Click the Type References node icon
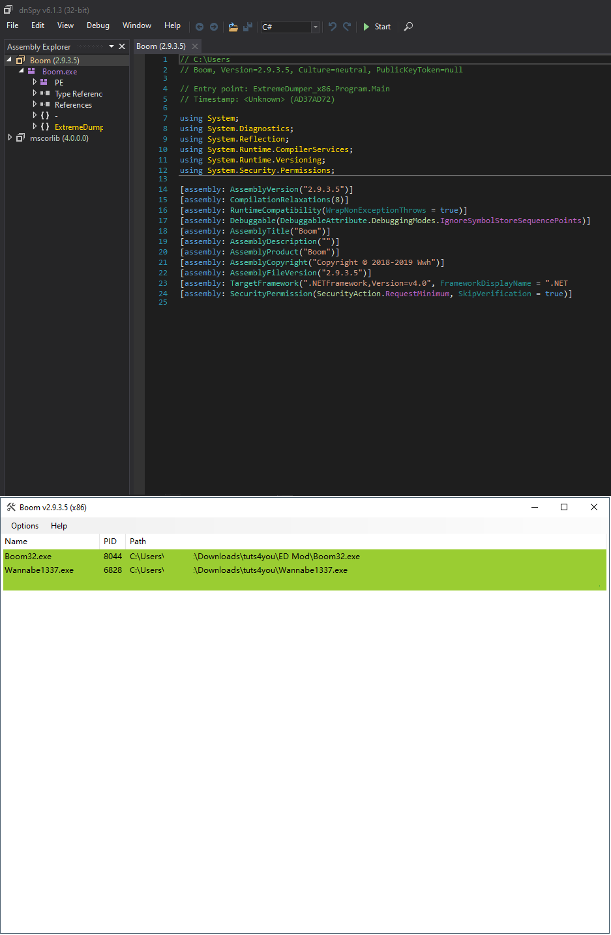Viewport: 611px width, 935px height. coord(45,93)
